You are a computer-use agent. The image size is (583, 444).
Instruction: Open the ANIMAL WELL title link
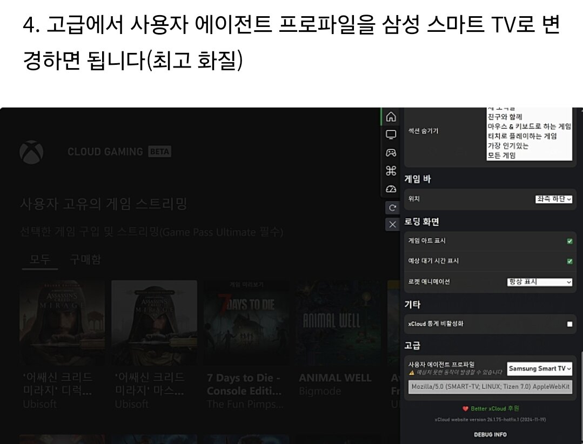[x=336, y=378]
